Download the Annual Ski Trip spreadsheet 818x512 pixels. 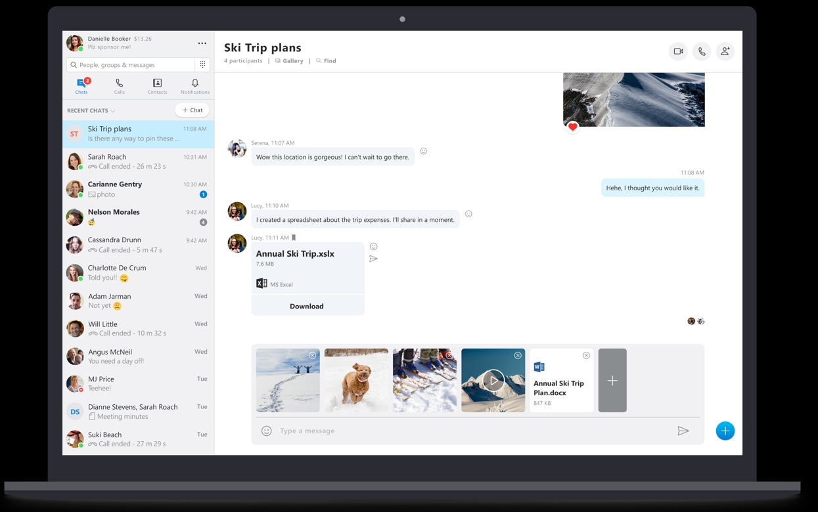pos(307,307)
